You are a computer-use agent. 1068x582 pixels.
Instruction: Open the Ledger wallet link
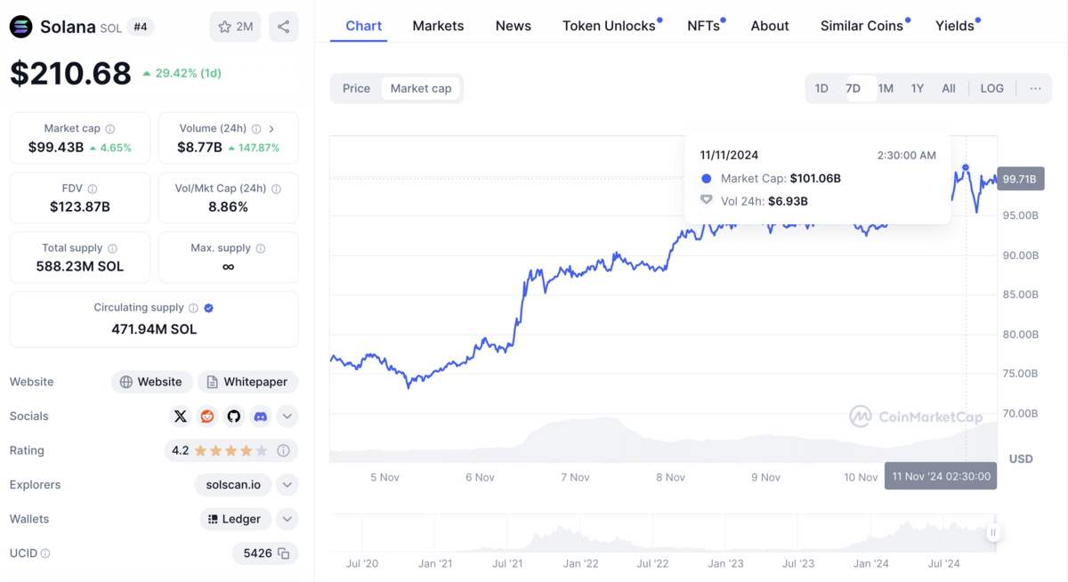(235, 519)
